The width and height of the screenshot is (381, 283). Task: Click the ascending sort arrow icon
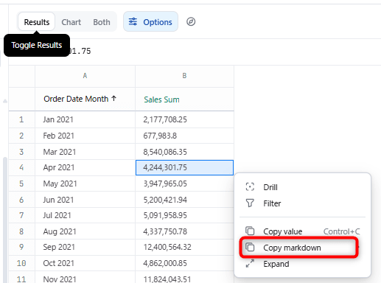(113, 99)
